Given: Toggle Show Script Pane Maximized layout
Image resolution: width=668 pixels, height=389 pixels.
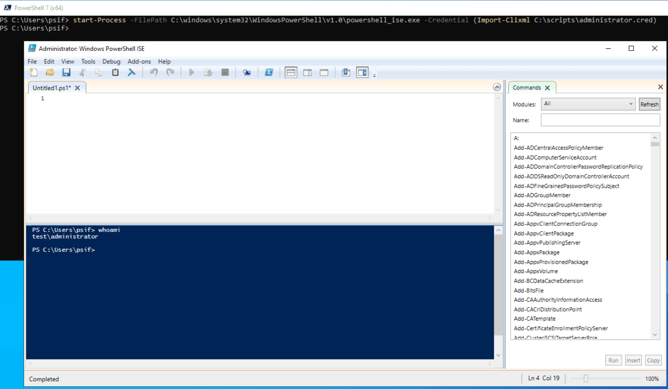Looking at the screenshot, I should click(324, 72).
